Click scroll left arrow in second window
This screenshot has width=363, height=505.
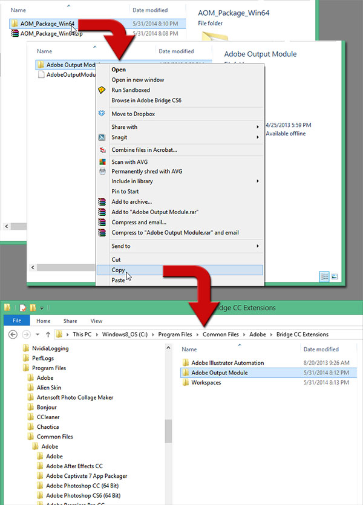33,267
